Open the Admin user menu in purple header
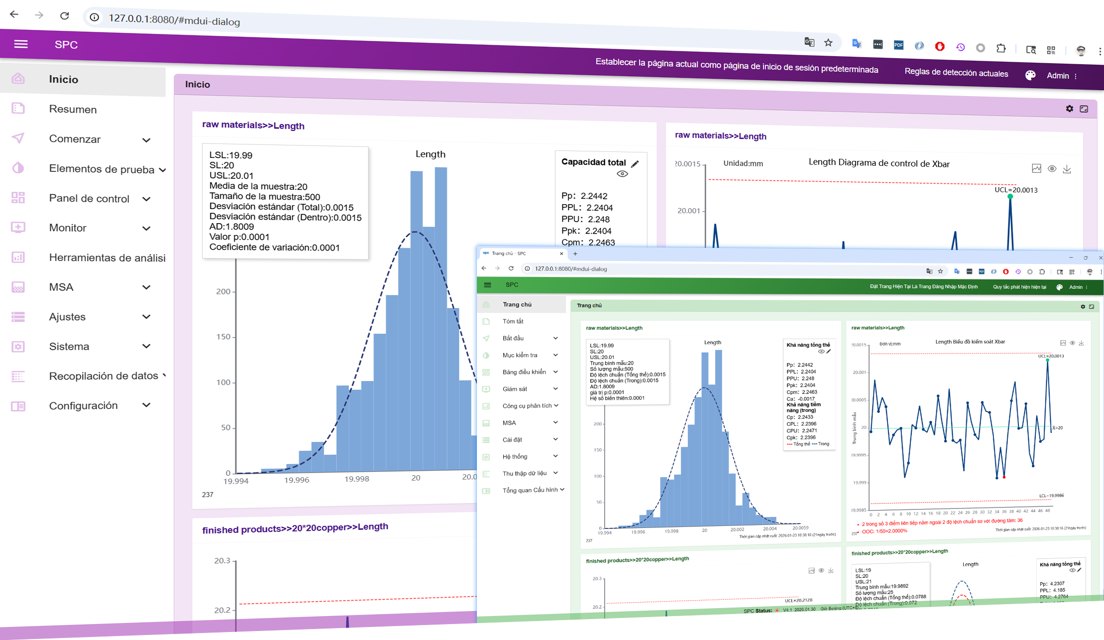Screen dimensions: 1104x640 [1062, 76]
